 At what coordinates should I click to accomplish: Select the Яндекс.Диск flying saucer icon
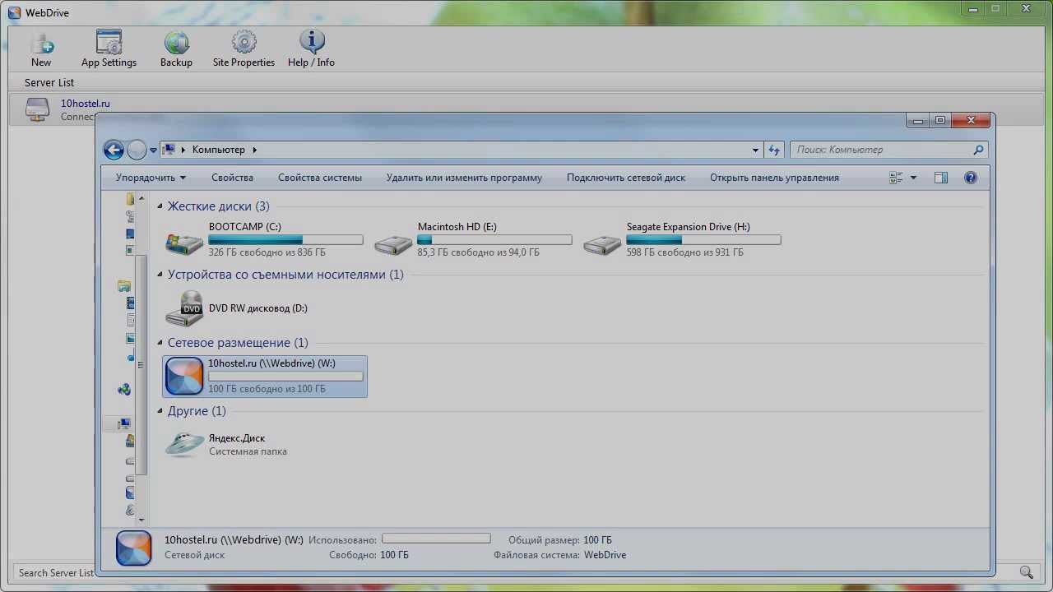click(x=184, y=444)
